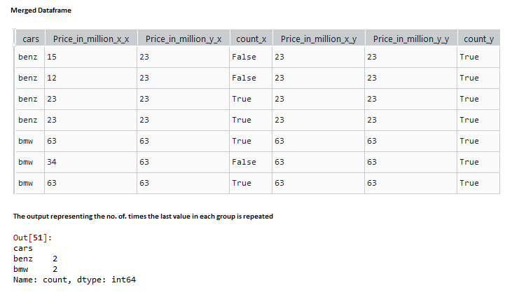Select the Price_in_million_x_x column header

click(x=90, y=39)
